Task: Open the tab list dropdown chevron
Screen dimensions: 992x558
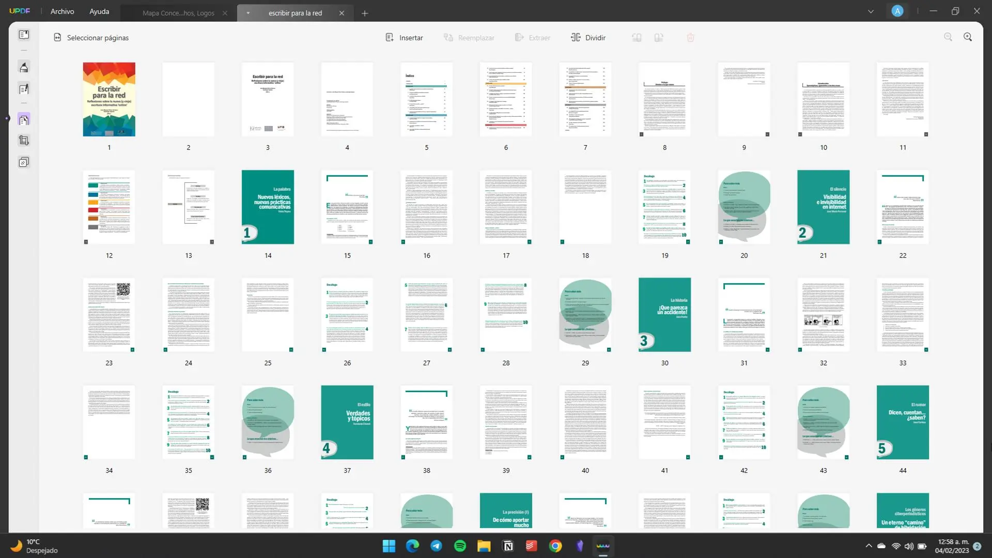Action: tap(871, 11)
